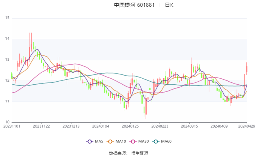Screen dimensions: 257x156
Task: Click the orange MA10 legend circle icon
Action: (110, 142)
